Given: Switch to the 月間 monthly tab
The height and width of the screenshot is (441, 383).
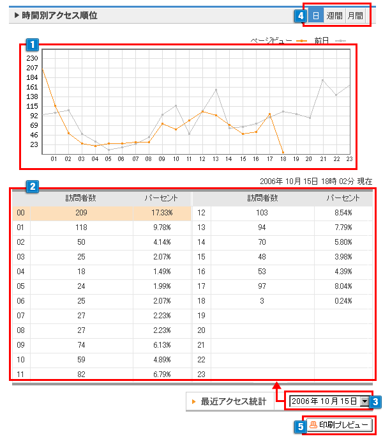Looking at the screenshot, I should tap(355, 15).
